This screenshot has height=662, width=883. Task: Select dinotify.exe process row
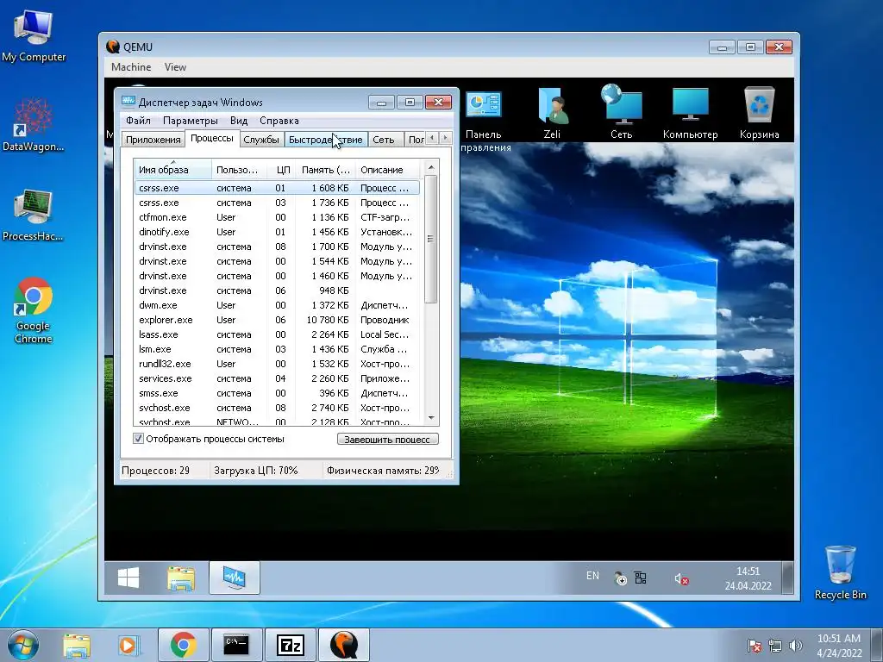coord(277,232)
